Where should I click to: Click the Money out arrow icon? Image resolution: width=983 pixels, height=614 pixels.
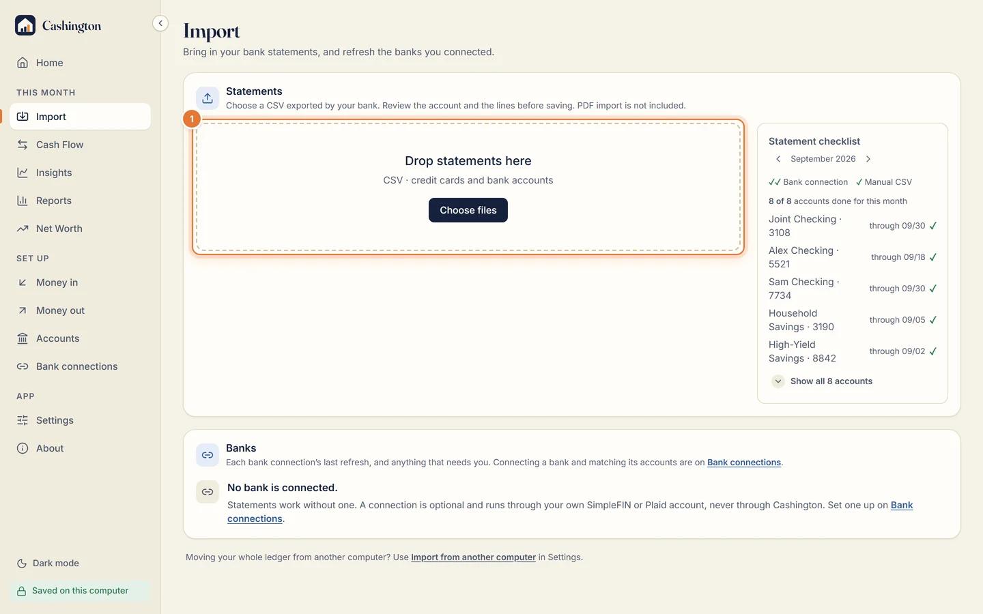(23, 310)
